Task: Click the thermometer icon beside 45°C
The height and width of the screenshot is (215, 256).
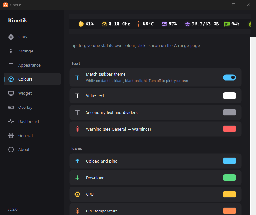Action: pos(139,24)
